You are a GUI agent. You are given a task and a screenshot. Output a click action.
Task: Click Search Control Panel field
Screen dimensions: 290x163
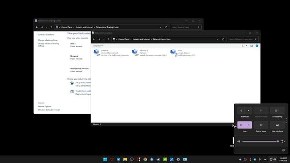pos(186,27)
